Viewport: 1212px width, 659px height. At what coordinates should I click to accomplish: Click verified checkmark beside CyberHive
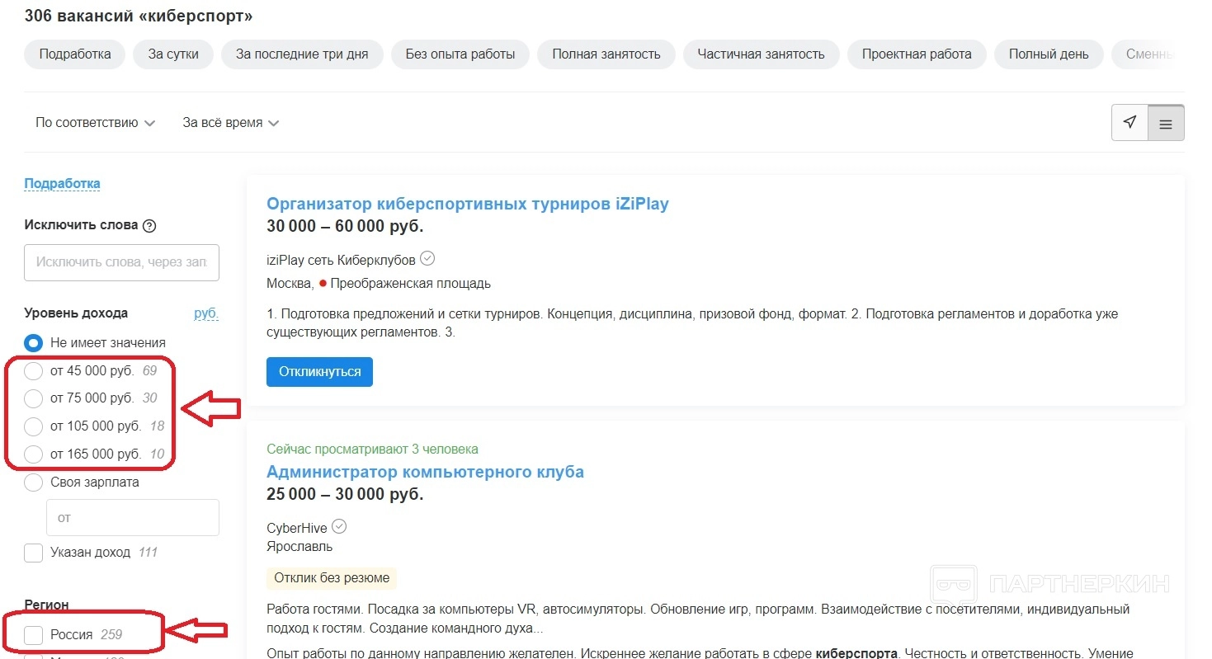339,526
